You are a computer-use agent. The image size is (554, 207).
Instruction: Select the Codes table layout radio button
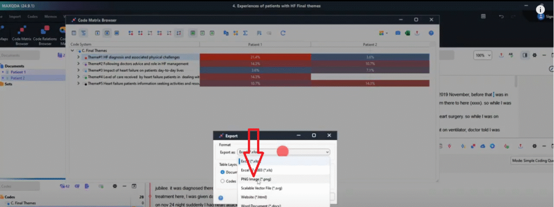[222, 181]
